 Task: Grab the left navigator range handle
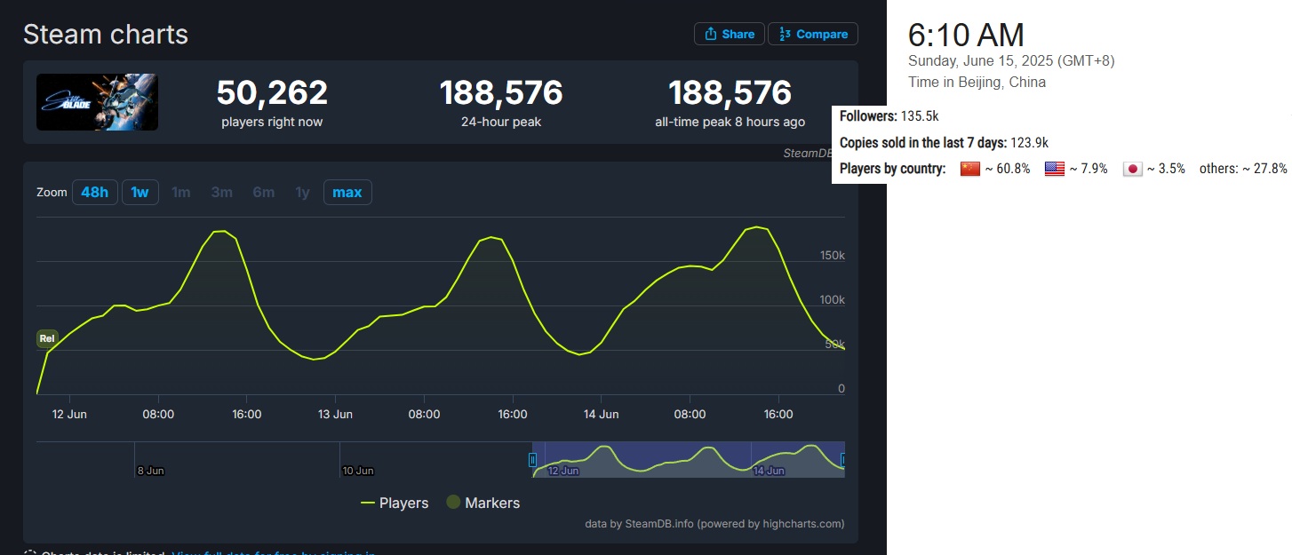tap(532, 459)
